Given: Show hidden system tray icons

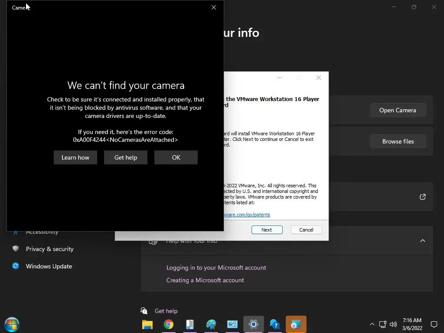Looking at the screenshot, I should click(372, 324).
